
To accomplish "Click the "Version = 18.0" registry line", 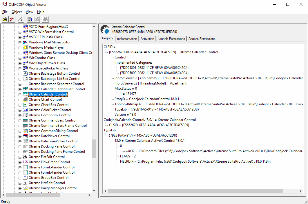I will click(x=125, y=115).
